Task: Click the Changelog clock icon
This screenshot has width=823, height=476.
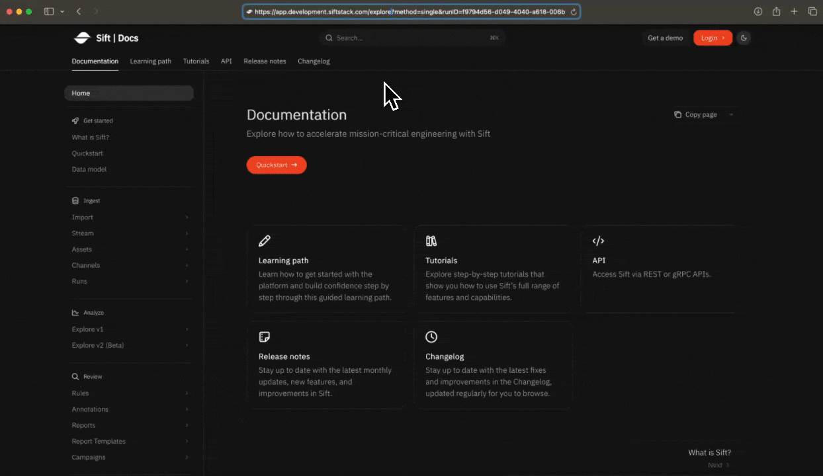Action: pos(431,337)
